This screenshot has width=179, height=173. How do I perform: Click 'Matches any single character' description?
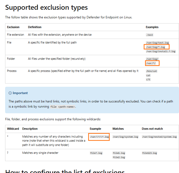pyautogui.click(x=40, y=153)
